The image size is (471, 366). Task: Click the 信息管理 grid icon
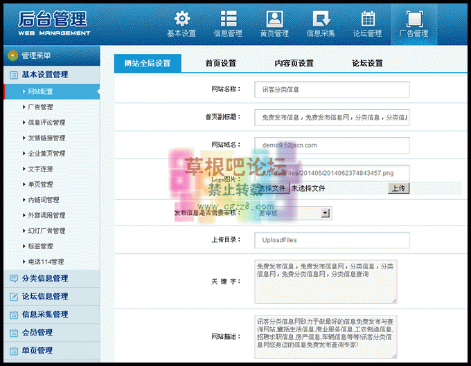(228, 19)
